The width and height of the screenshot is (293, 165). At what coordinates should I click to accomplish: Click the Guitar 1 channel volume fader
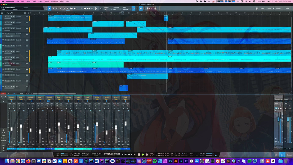click(12, 129)
